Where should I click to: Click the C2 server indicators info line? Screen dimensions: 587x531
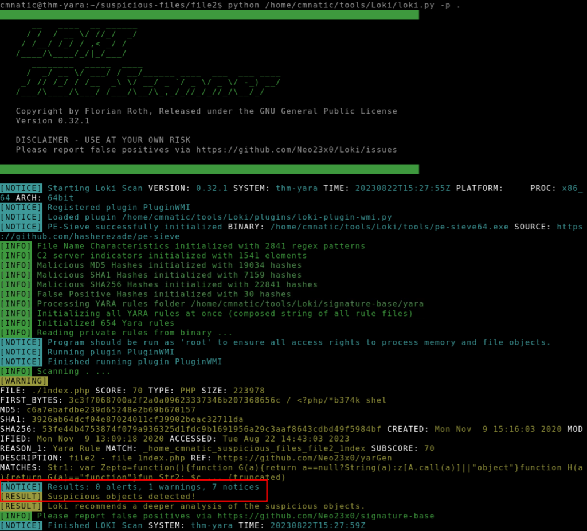point(172,255)
